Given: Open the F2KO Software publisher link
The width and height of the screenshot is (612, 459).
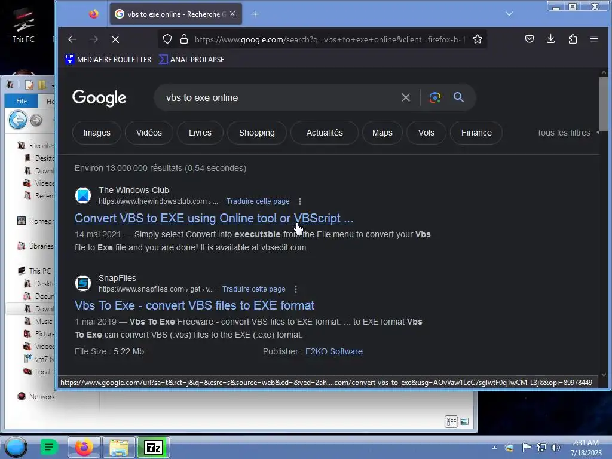Looking at the screenshot, I should 333,351.
